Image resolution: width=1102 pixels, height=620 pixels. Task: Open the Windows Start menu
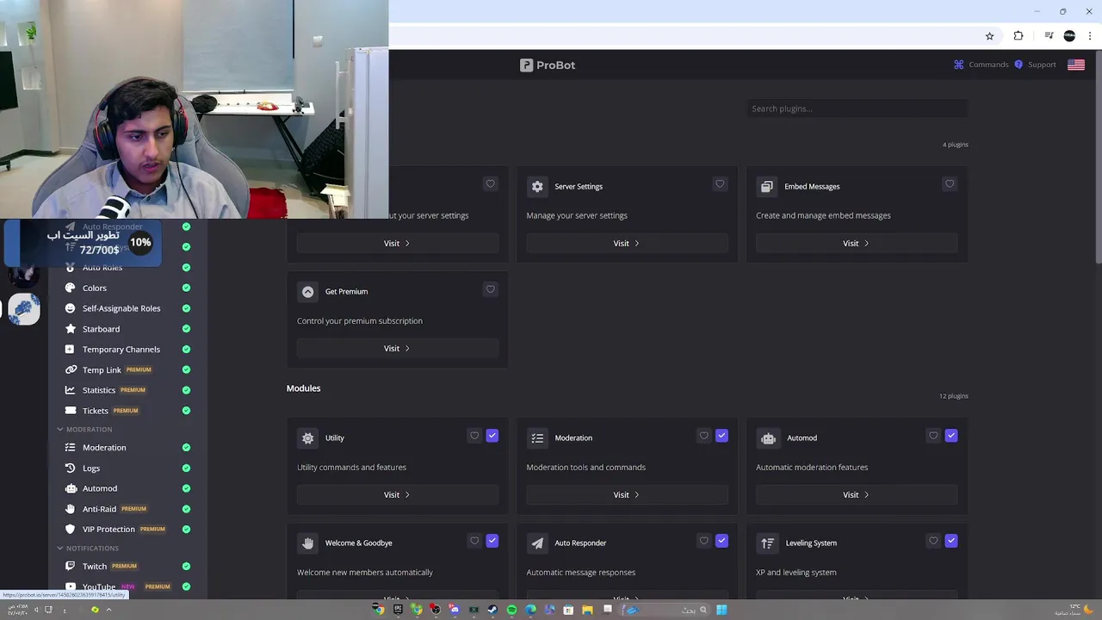coord(721,610)
